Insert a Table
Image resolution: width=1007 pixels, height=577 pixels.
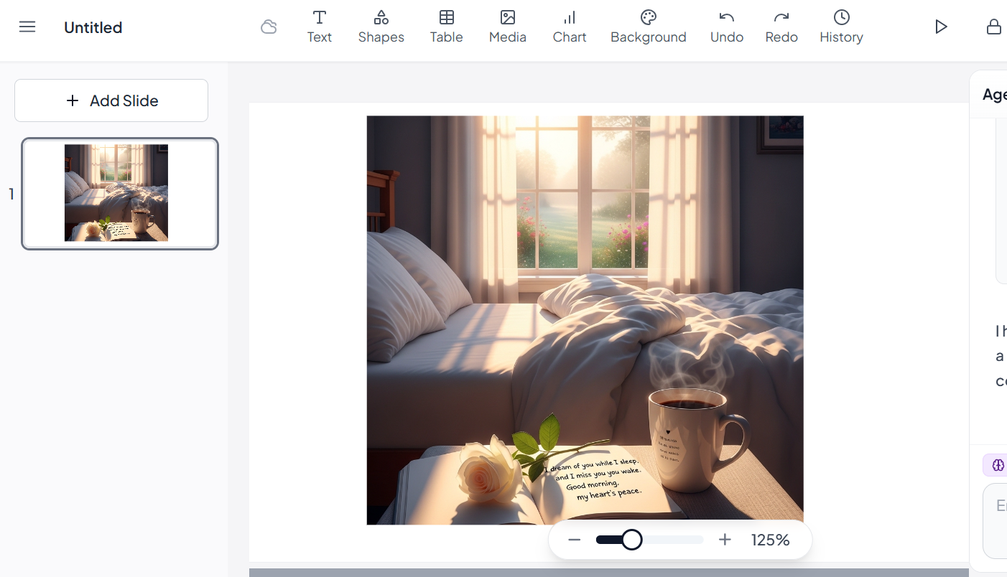coord(447,27)
